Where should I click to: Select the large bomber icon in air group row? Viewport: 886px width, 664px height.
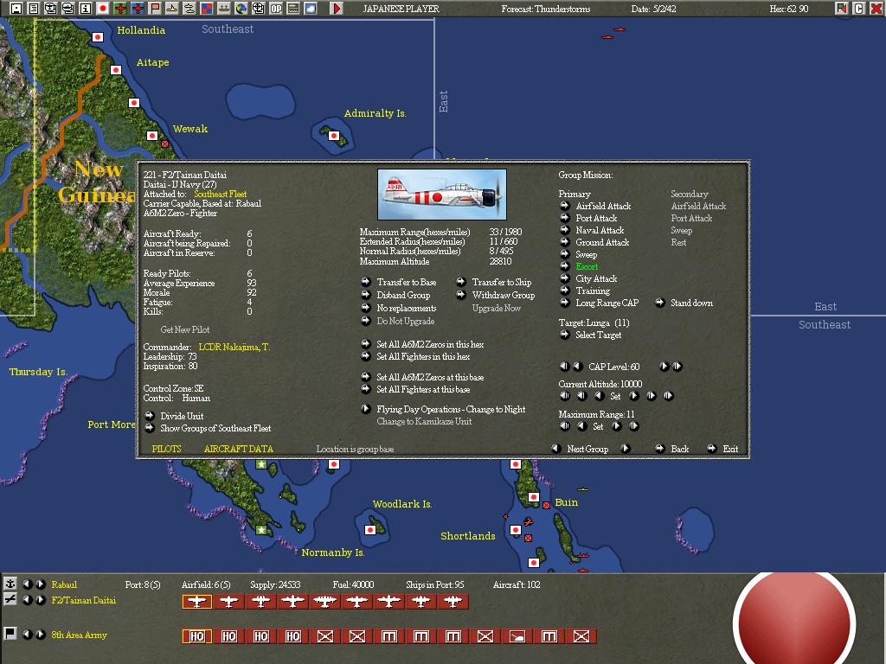[x=325, y=602]
